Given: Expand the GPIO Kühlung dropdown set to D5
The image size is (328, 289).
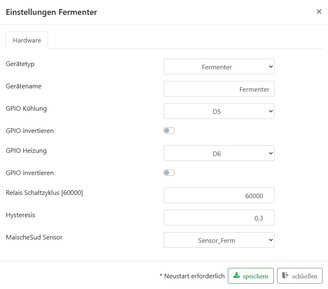Looking at the screenshot, I should 219,111.
